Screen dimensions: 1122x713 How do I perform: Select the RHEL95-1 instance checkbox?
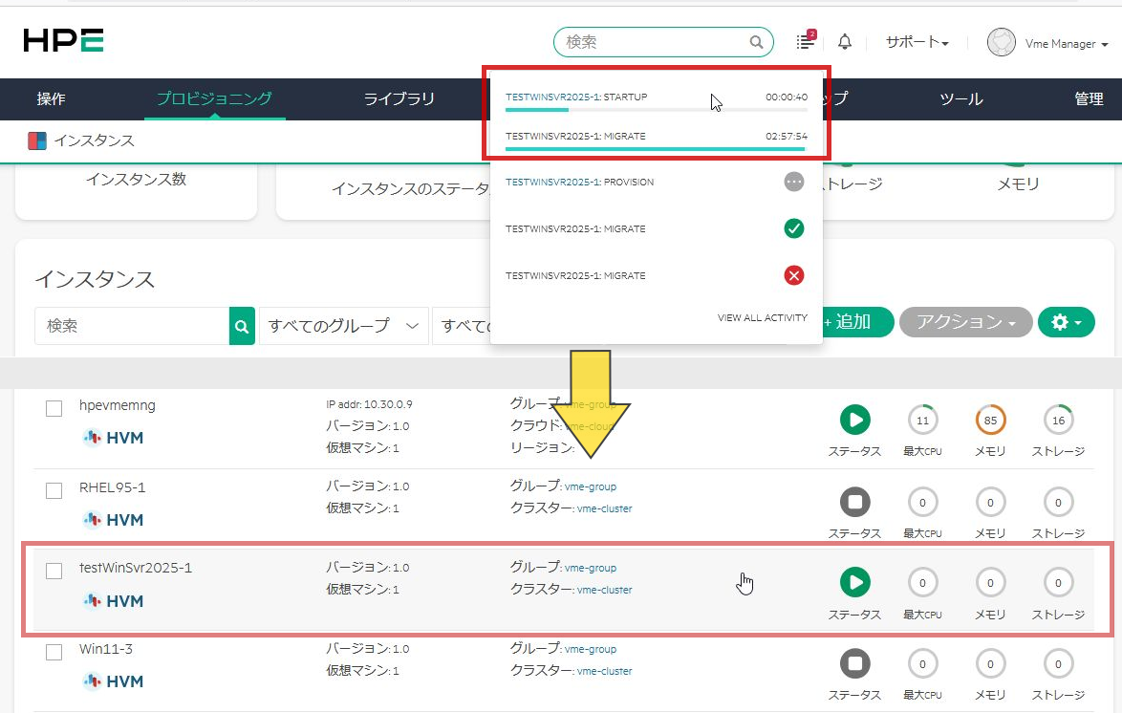[54, 490]
